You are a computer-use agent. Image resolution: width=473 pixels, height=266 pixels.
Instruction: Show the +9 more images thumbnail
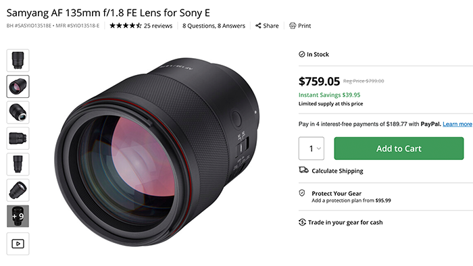(18, 216)
